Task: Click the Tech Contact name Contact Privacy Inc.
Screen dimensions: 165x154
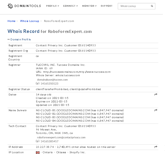Action: click(66, 126)
